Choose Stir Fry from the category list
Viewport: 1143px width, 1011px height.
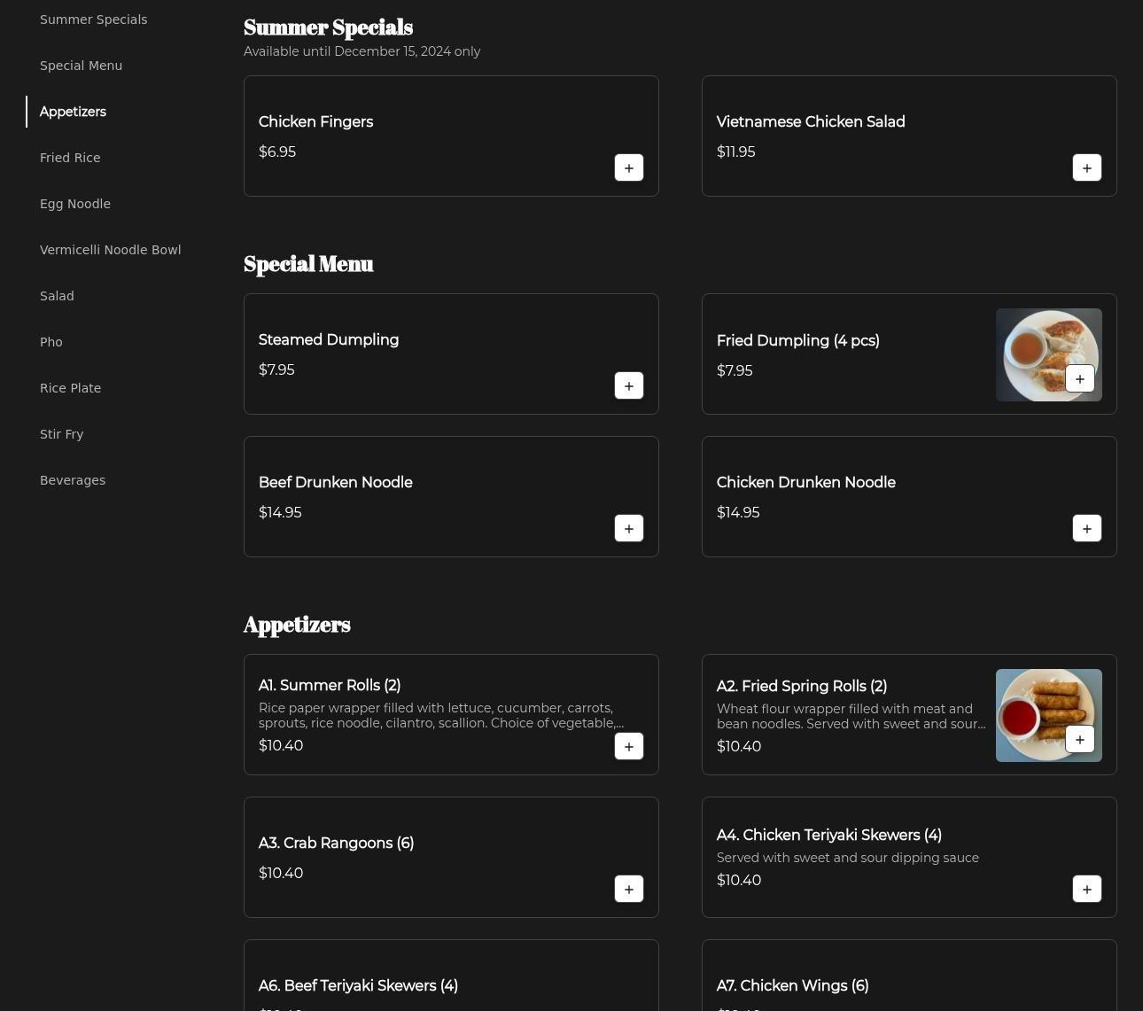tap(61, 434)
